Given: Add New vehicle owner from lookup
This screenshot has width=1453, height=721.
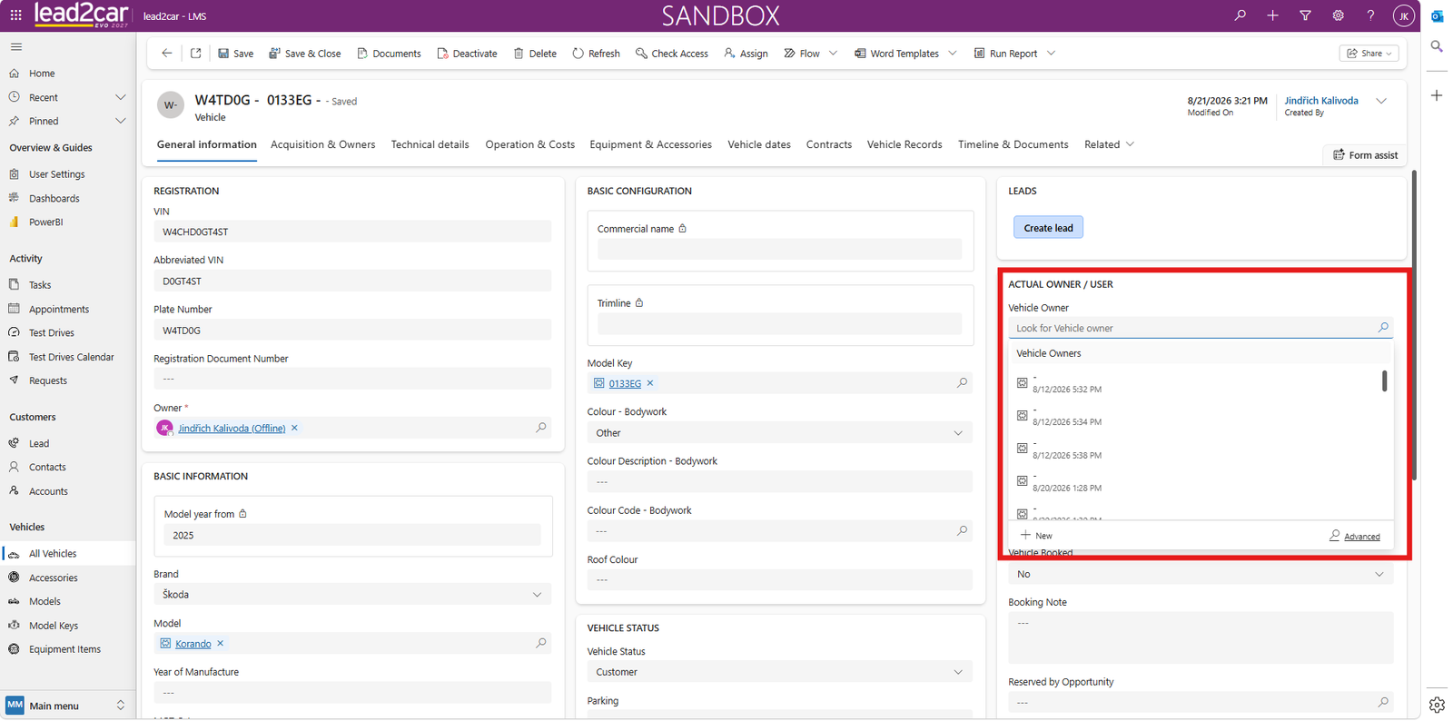Looking at the screenshot, I should click(x=1036, y=536).
